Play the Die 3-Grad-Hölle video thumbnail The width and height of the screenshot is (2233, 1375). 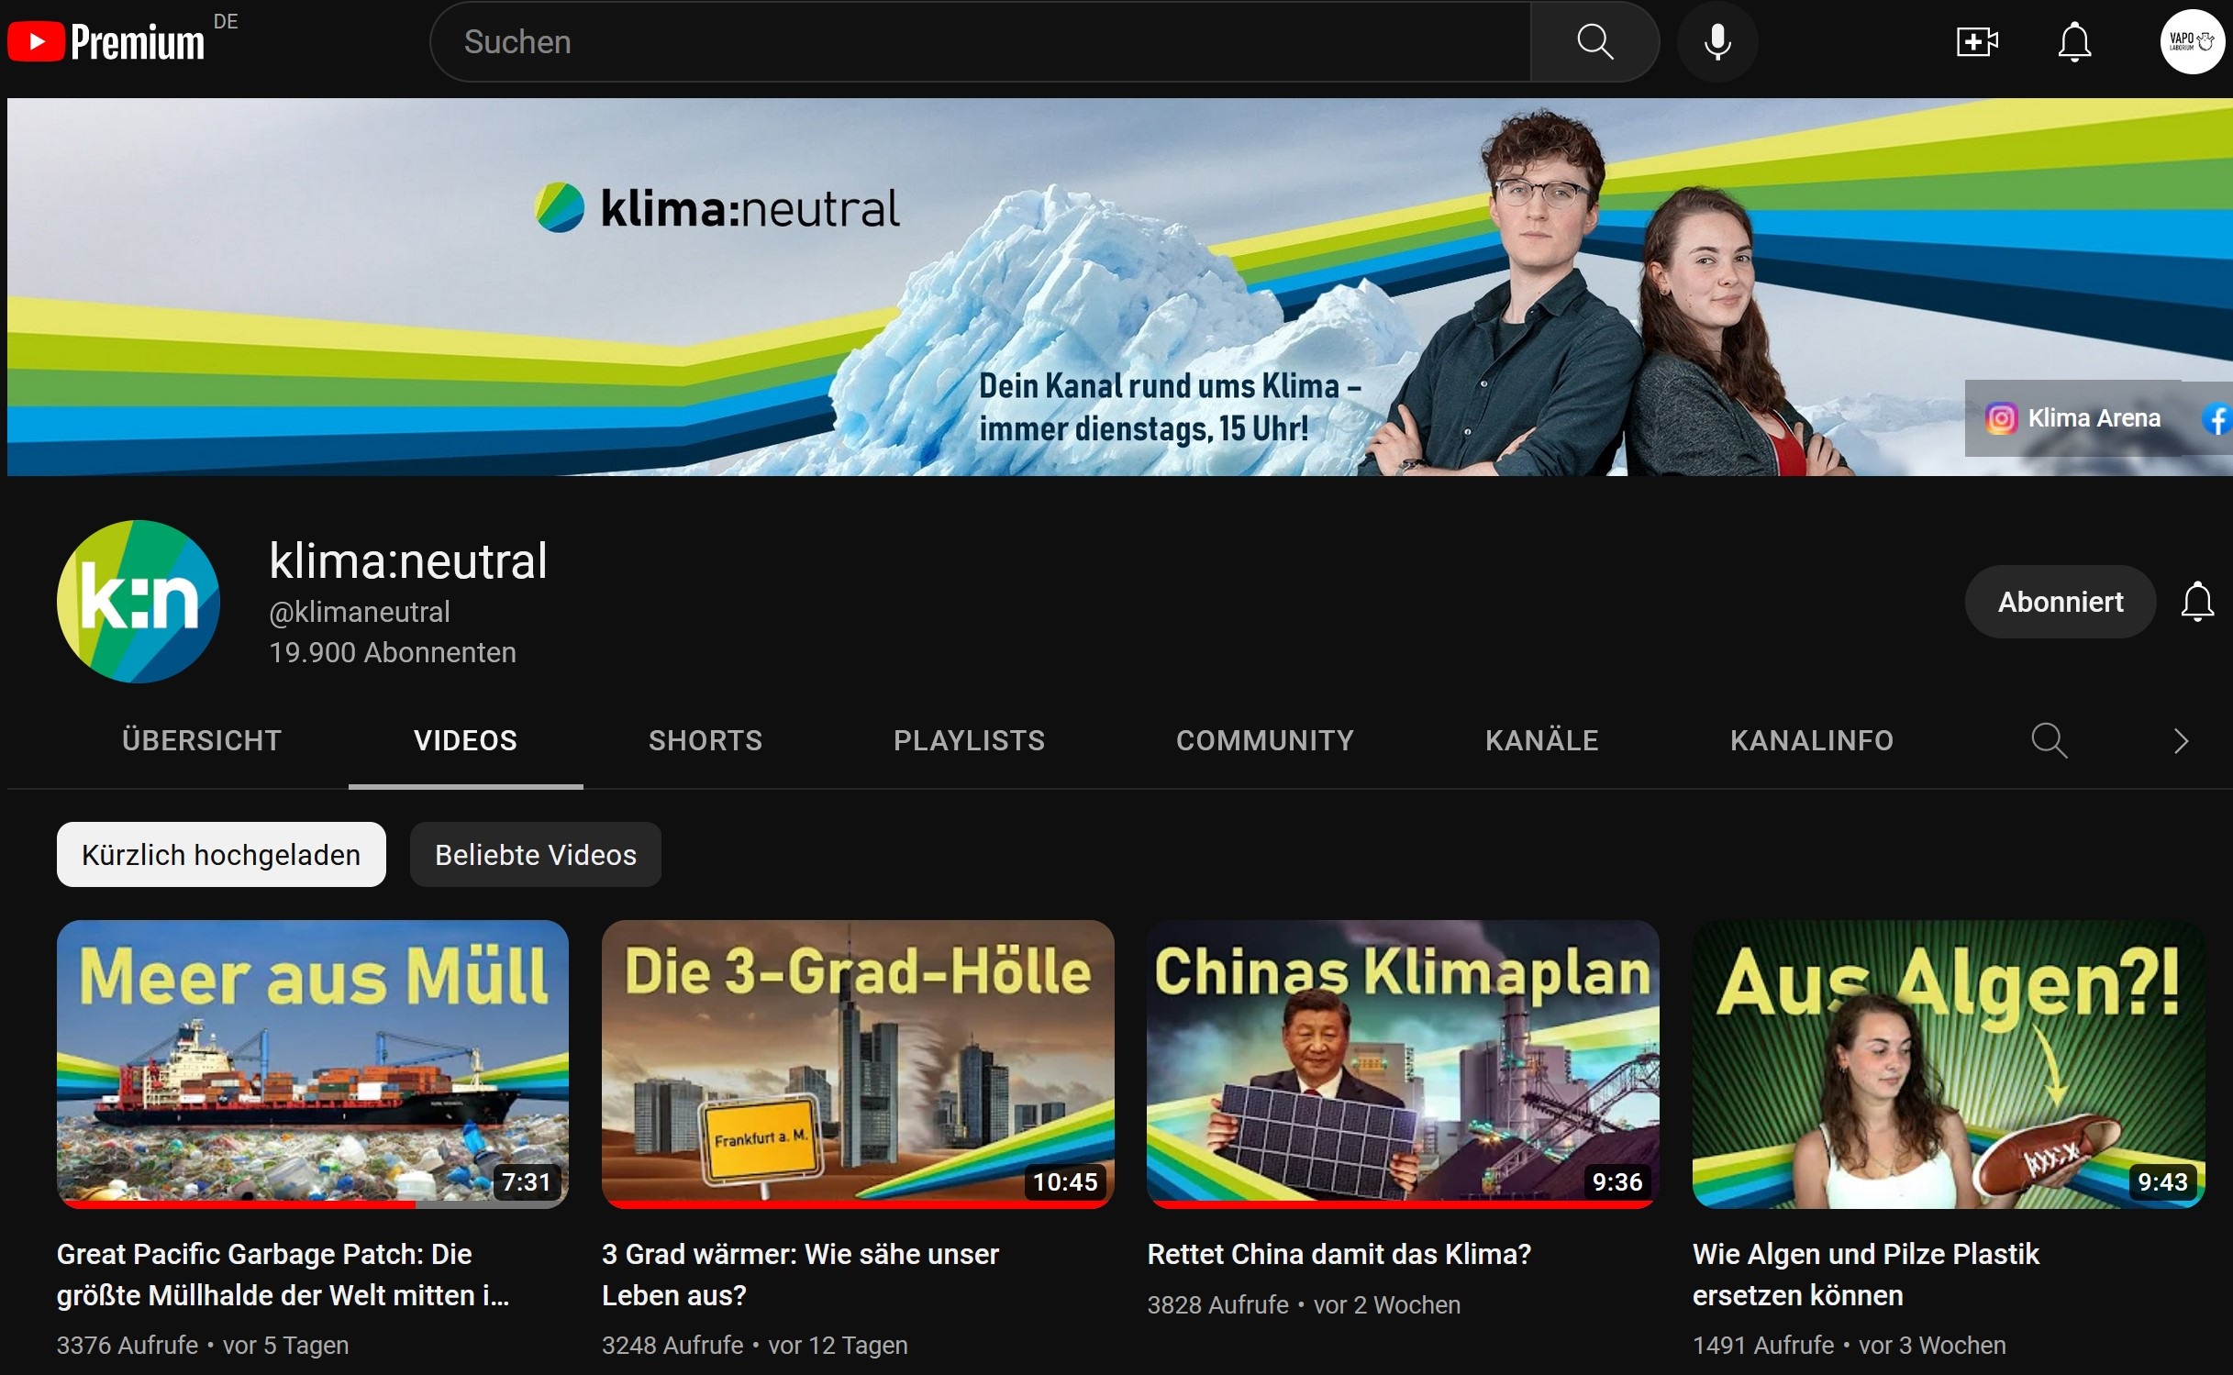click(x=858, y=1064)
